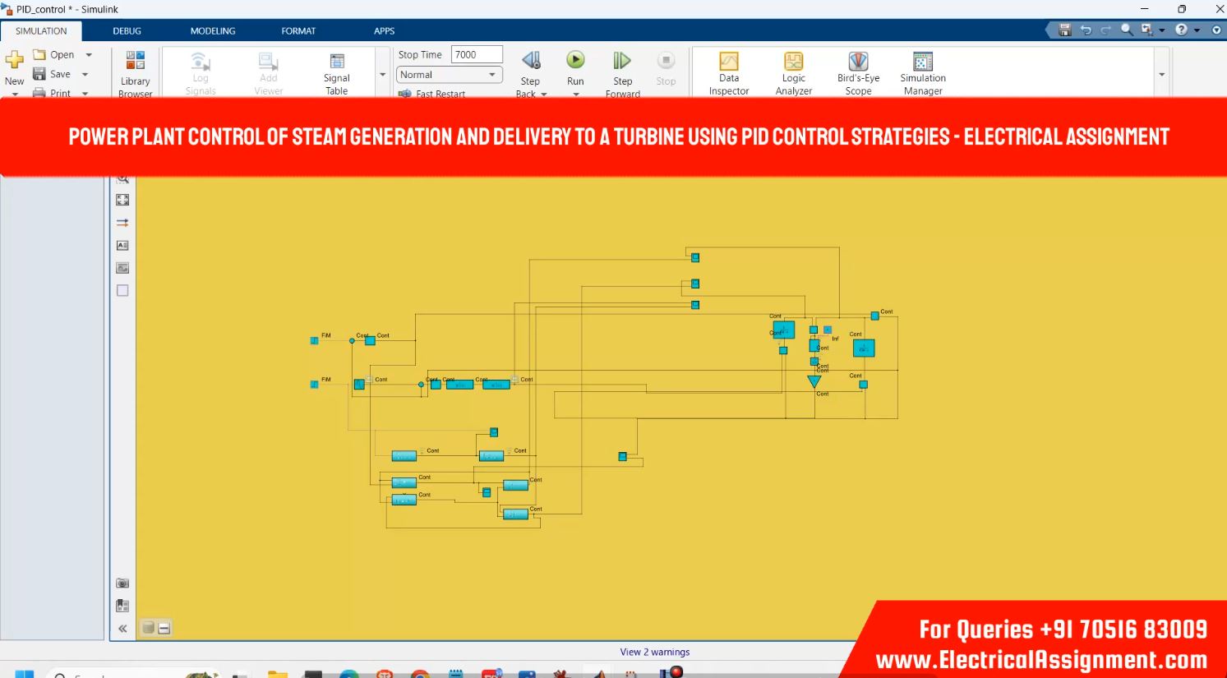Viewport: 1227px width, 678px height.
Task: Open the Simulation Manager
Action: coord(922,72)
